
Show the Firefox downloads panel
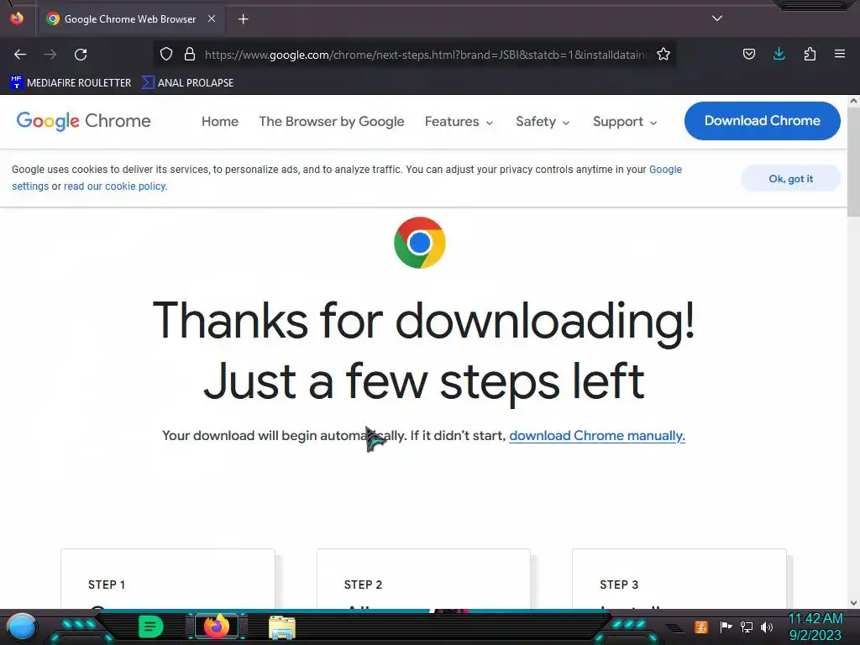pos(779,54)
